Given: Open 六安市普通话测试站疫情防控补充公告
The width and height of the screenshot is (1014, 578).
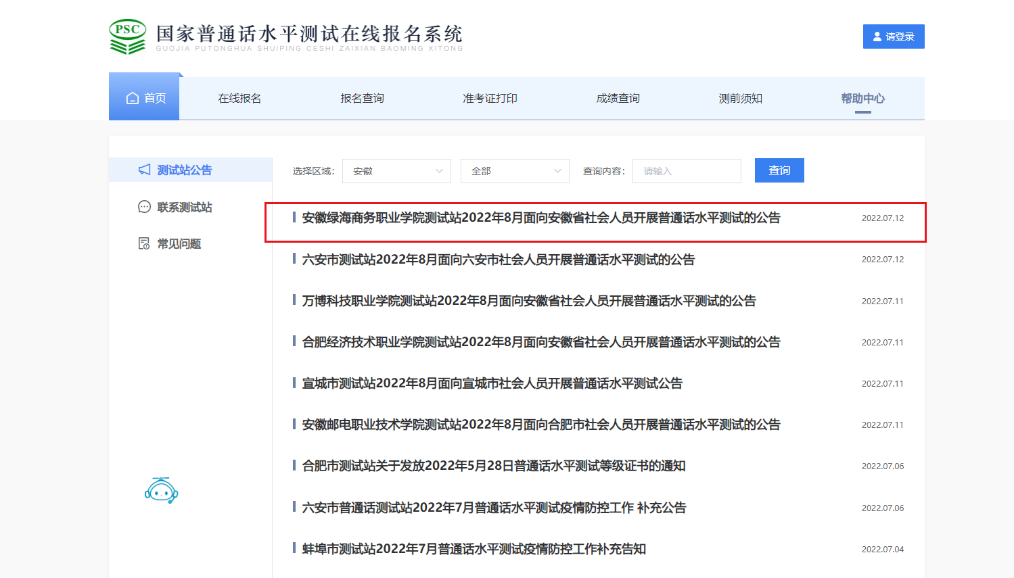Looking at the screenshot, I should [x=494, y=508].
